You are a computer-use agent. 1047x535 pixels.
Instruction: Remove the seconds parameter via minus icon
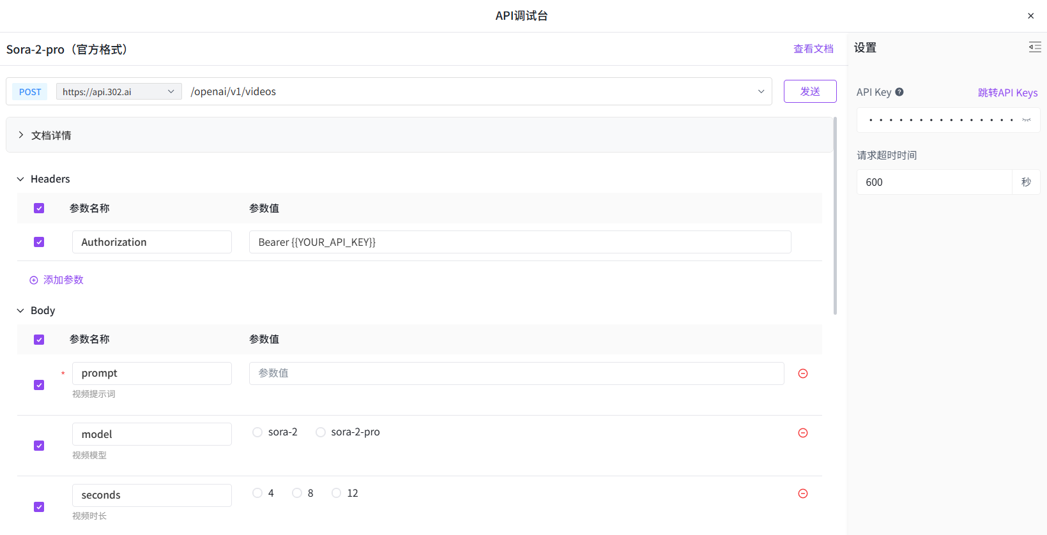pyautogui.click(x=803, y=494)
